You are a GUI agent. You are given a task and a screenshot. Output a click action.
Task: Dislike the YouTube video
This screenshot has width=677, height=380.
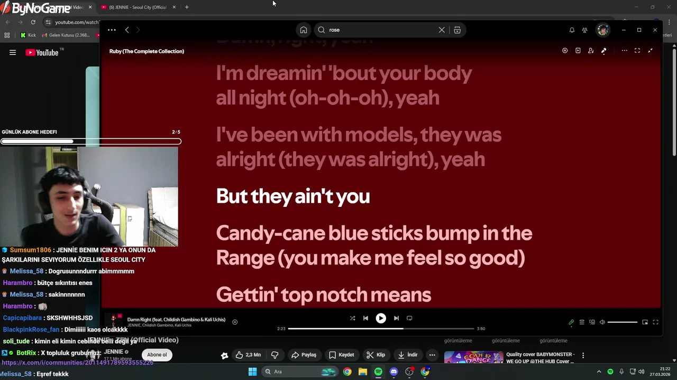click(x=275, y=355)
